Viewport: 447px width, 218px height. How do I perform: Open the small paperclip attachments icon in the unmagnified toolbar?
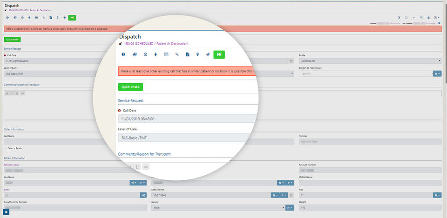44,18
